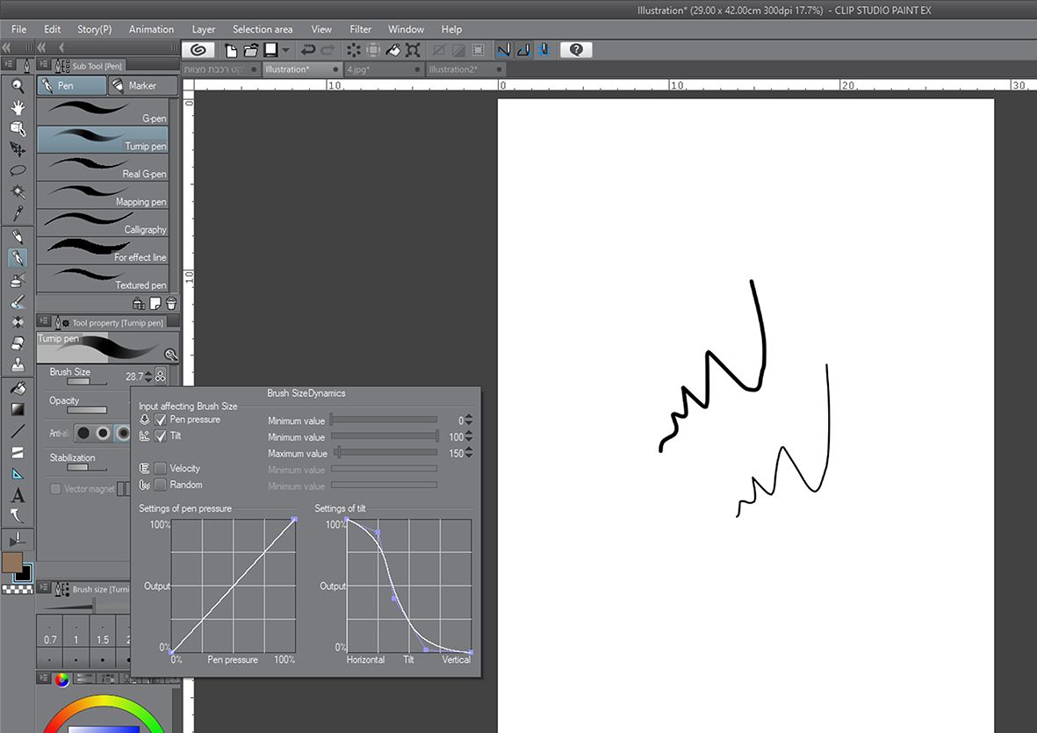Viewport: 1037px width, 733px height.
Task: Adjust Pen pressure minimum value stepper
Action: [468, 420]
